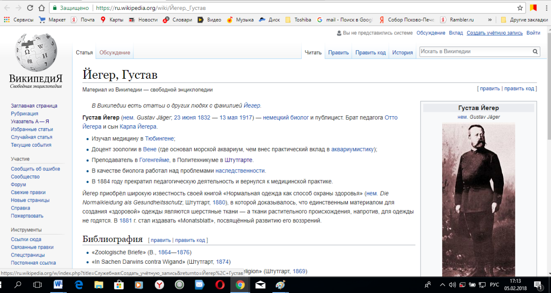Image resolution: width=551 pixels, height=293 pixels.
Task: Open the Музыка bookmark
Action: (240, 20)
